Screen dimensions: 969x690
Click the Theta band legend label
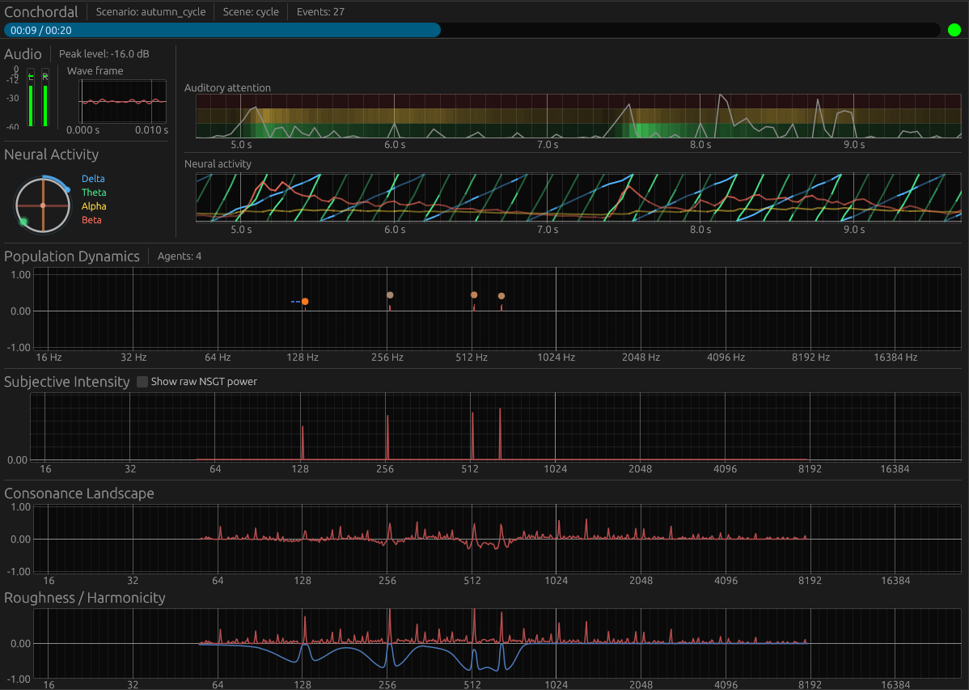coord(94,193)
